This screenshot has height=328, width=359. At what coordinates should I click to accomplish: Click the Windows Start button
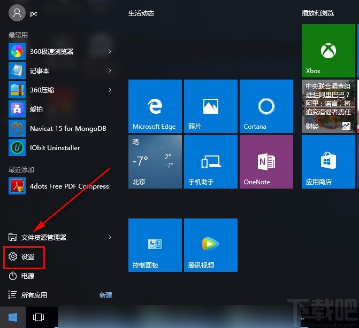point(13,317)
